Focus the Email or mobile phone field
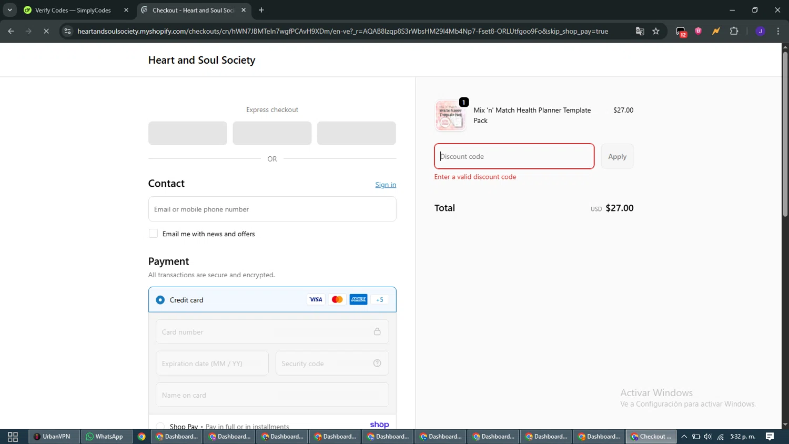This screenshot has height=444, width=789. 272,209
